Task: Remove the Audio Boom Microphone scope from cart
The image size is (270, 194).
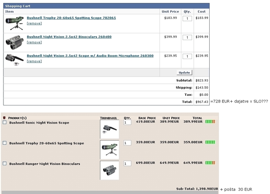Action: (x=34, y=61)
